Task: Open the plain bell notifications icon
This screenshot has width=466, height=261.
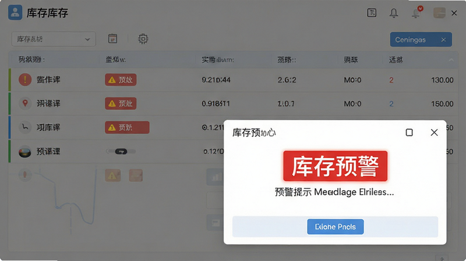Action: [394, 13]
